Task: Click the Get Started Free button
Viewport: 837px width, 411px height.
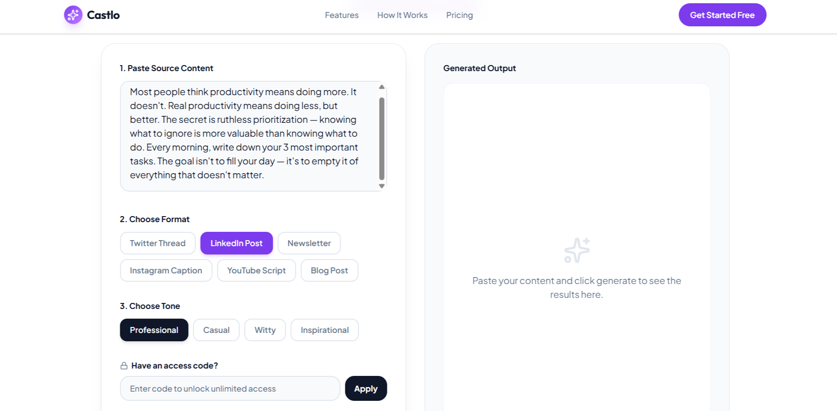Action: pos(722,15)
